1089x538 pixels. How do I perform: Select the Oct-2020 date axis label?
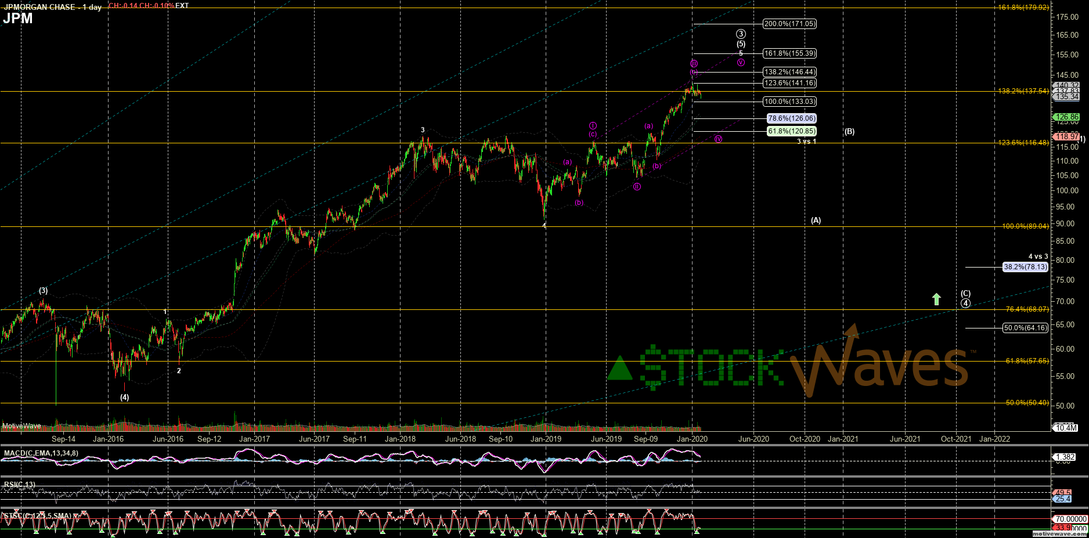pos(805,439)
